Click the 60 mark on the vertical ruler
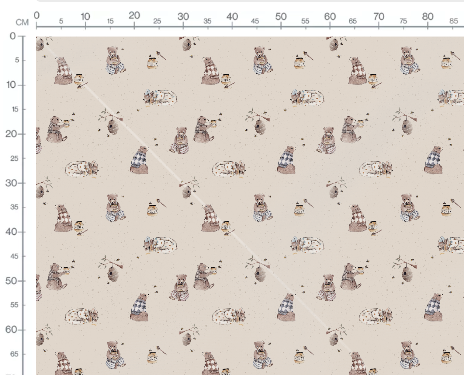This screenshot has height=375, width=464. point(11,329)
